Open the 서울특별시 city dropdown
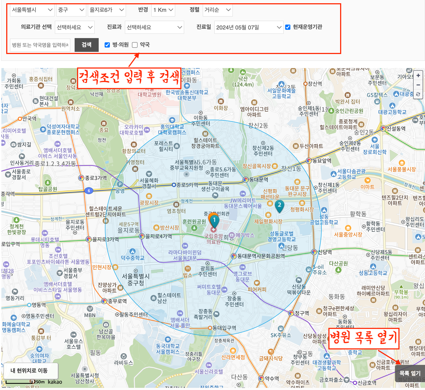This screenshot has width=425, height=390. (32, 10)
